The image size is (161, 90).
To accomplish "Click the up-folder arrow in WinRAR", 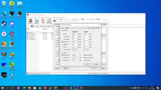I will coord(28,26).
